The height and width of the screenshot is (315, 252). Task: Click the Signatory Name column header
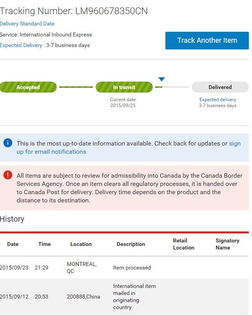tap(227, 244)
